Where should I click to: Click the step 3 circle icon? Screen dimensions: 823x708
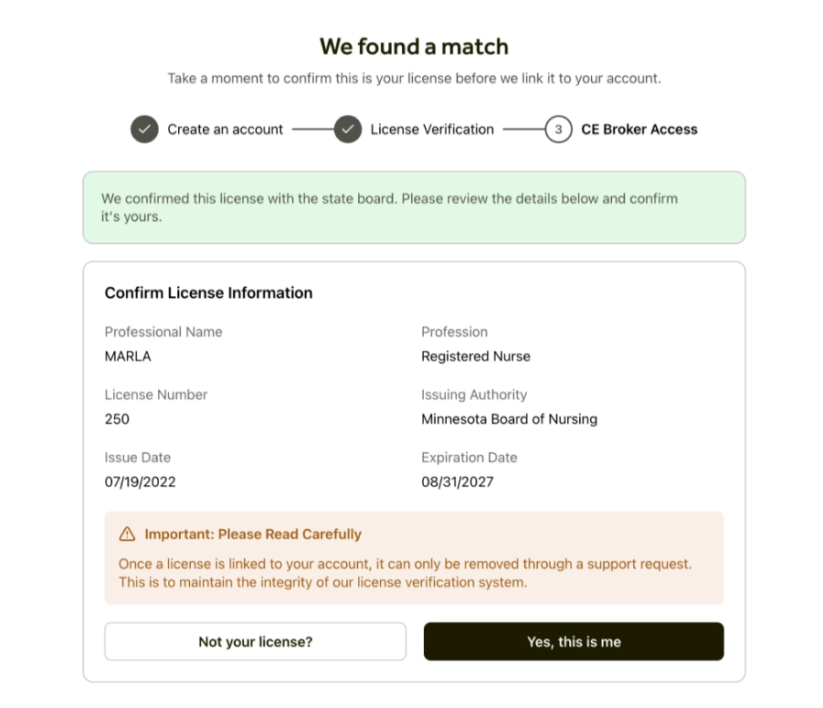[558, 130]
